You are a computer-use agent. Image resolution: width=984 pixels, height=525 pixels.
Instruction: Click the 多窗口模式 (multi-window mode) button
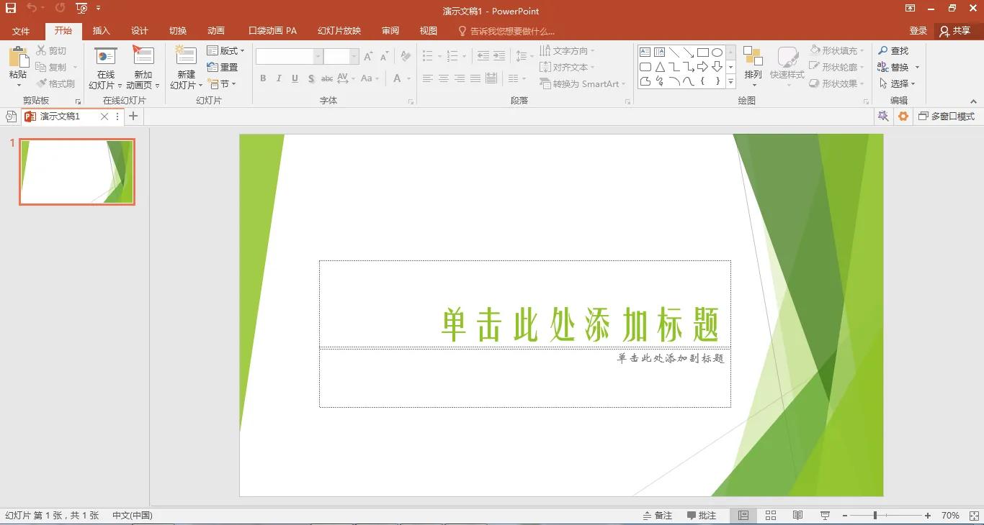coord(946,117)
